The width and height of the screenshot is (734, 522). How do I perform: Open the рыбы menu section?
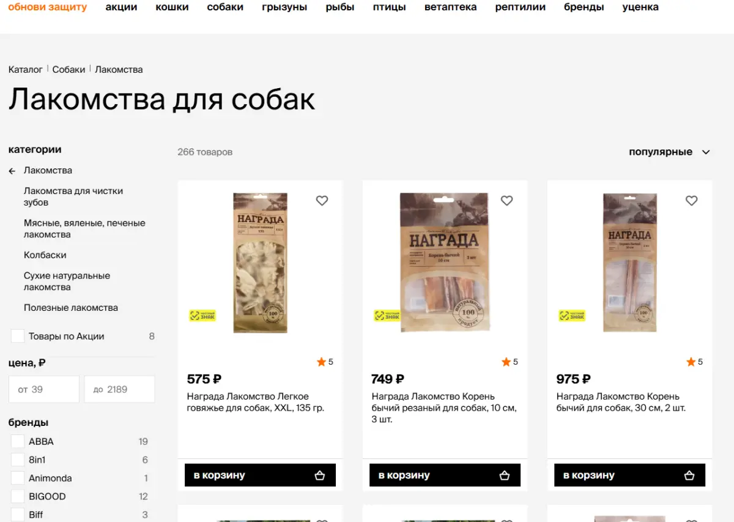[340, 7]
